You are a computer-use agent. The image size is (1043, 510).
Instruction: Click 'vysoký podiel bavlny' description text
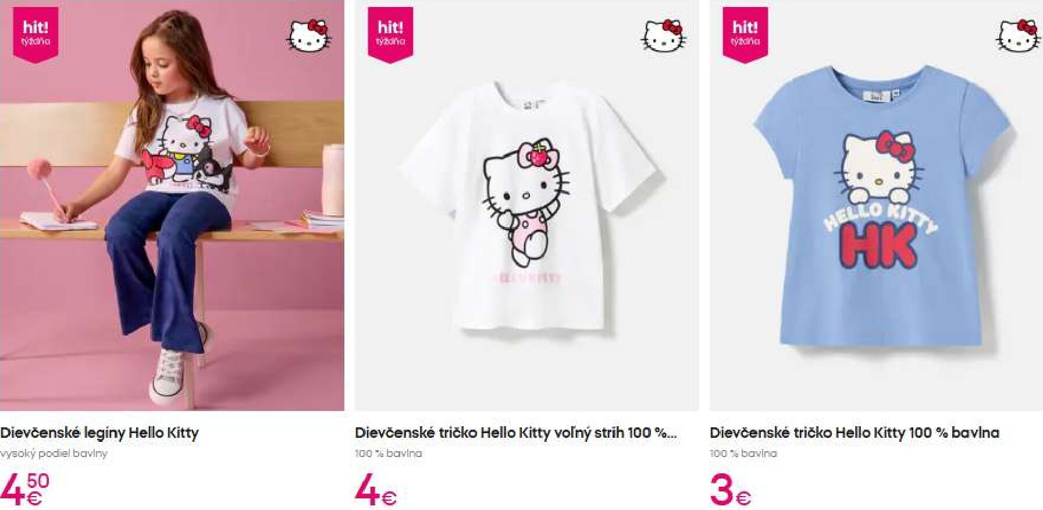coord(54,453)
